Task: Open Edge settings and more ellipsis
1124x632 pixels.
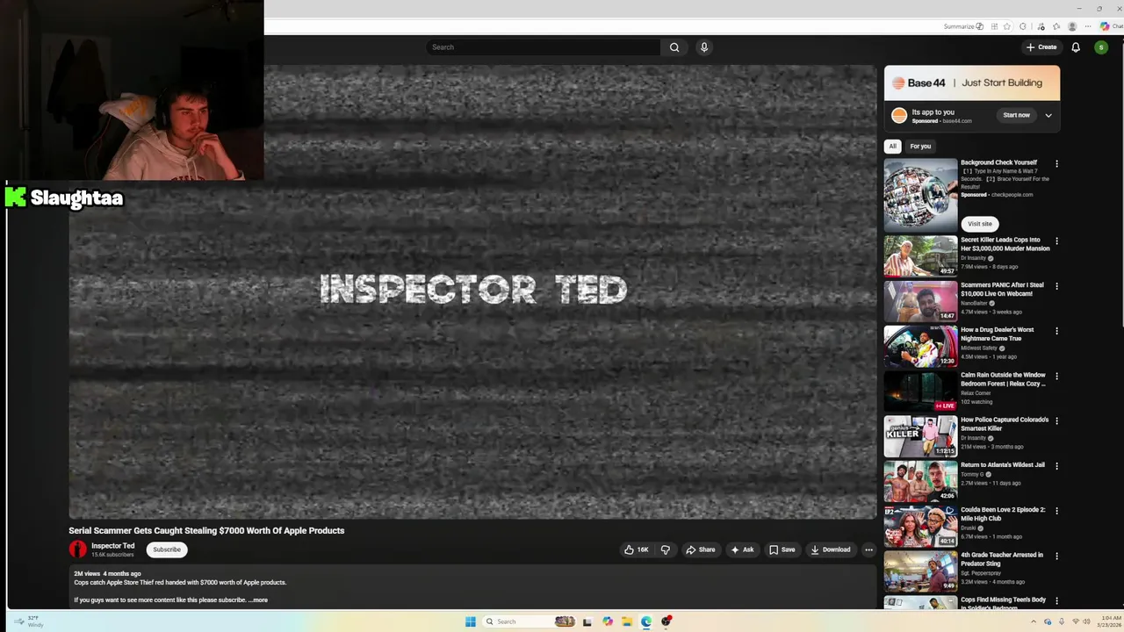Action: click(1088, 26)
